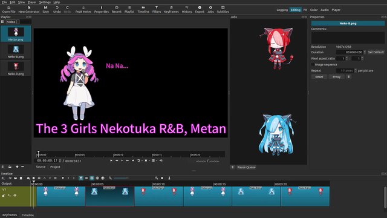Screen dimensions: 387x218
Task: Mute track V1 audio
Action: point(9,196)
